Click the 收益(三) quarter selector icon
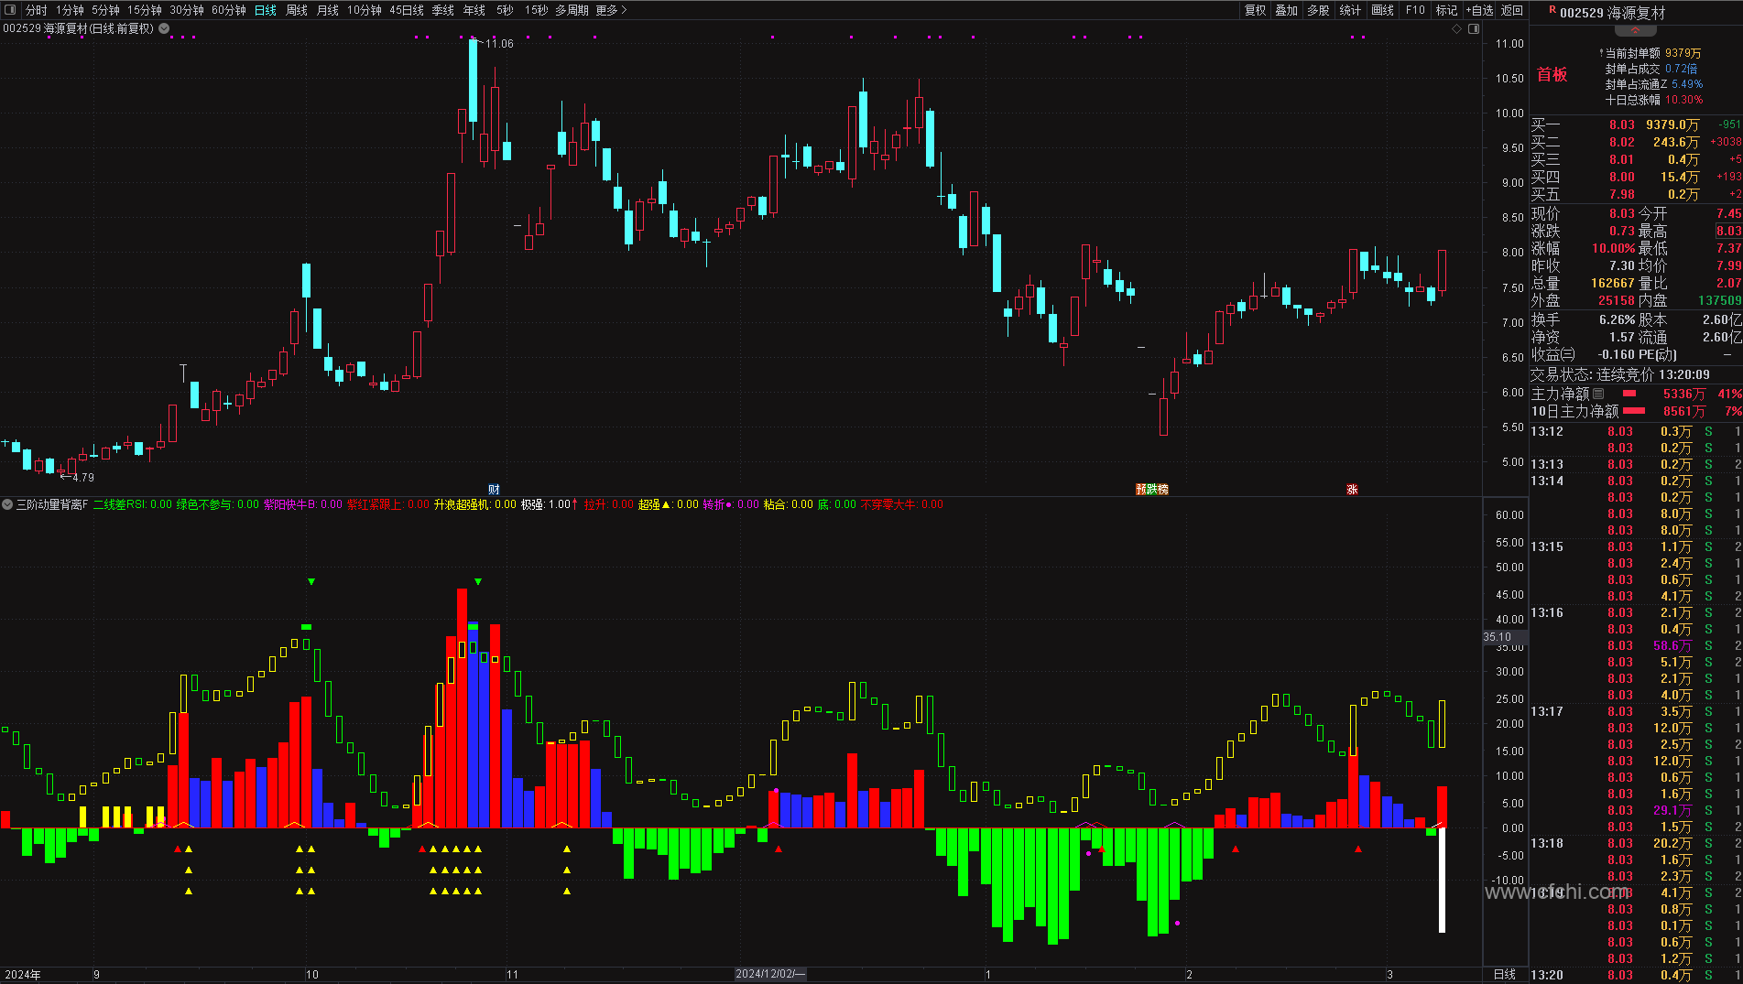 [1567, 354]
